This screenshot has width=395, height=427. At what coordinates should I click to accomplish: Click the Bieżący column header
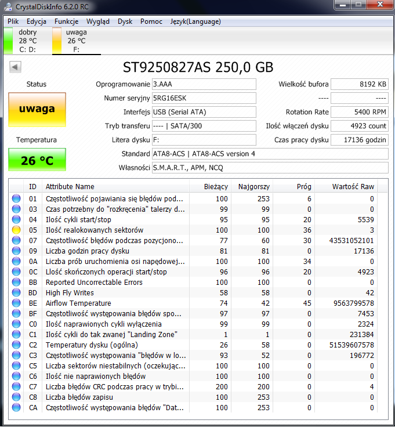click(210, 187)
